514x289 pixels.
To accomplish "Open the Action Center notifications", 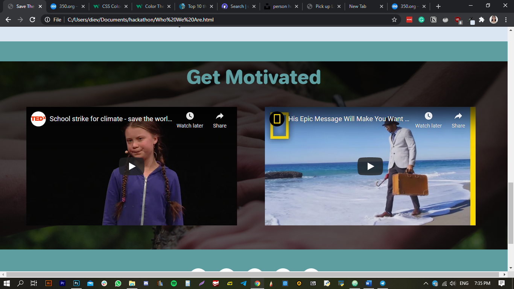I will point(502,283).
